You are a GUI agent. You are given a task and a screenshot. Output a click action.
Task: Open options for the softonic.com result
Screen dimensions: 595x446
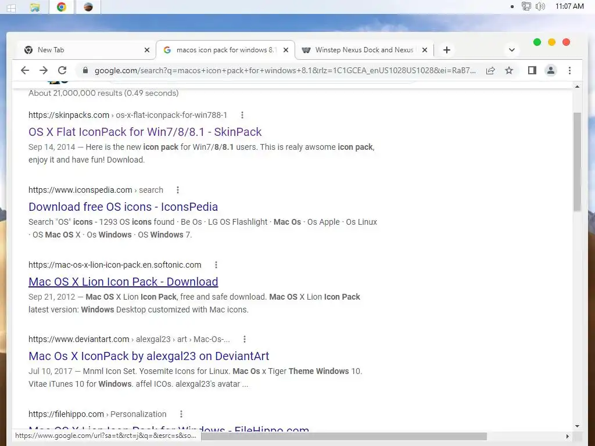pos(216,265)
